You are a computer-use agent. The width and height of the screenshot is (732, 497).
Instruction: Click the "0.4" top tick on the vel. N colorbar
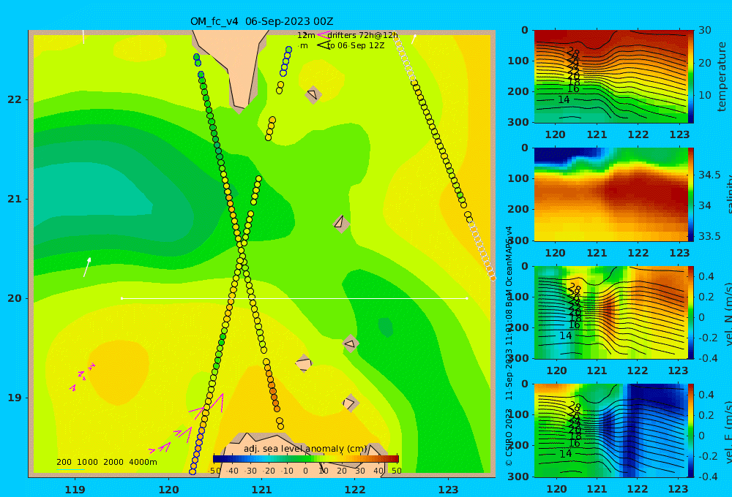pos(706,276)
